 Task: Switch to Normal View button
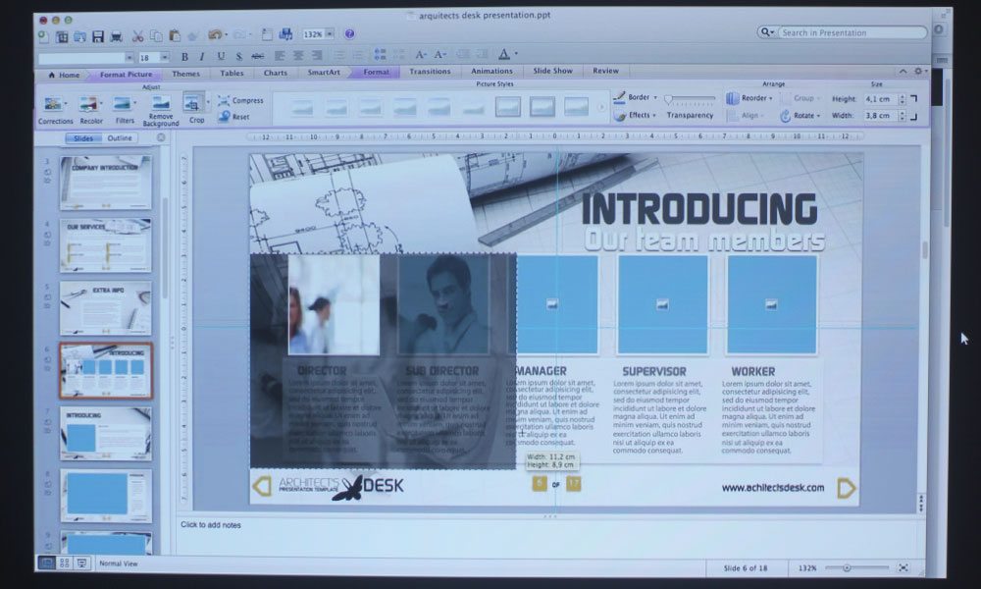46,563
